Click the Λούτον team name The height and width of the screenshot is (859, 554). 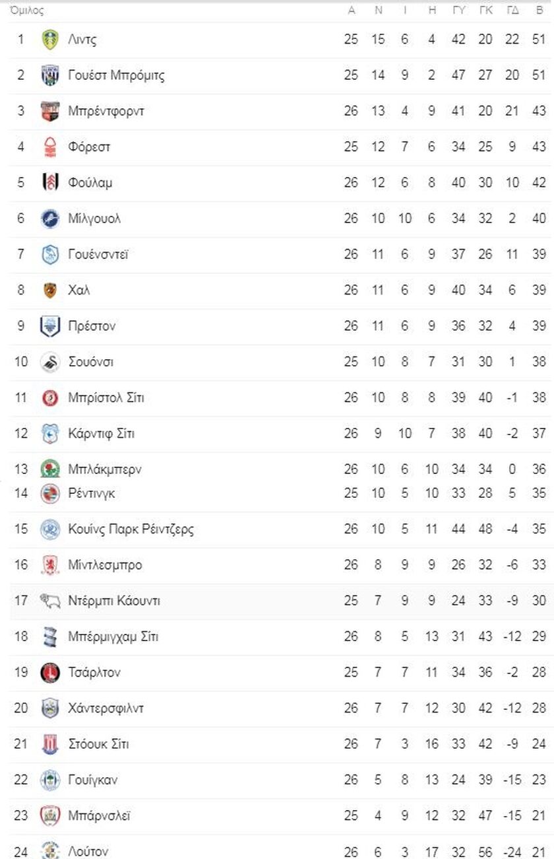pyautogui.click(x=88, y=851)
